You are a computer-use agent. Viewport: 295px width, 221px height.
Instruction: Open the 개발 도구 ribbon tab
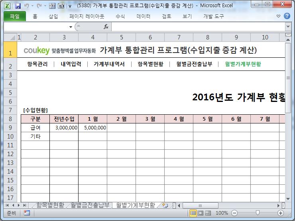[x=214, y=16]
